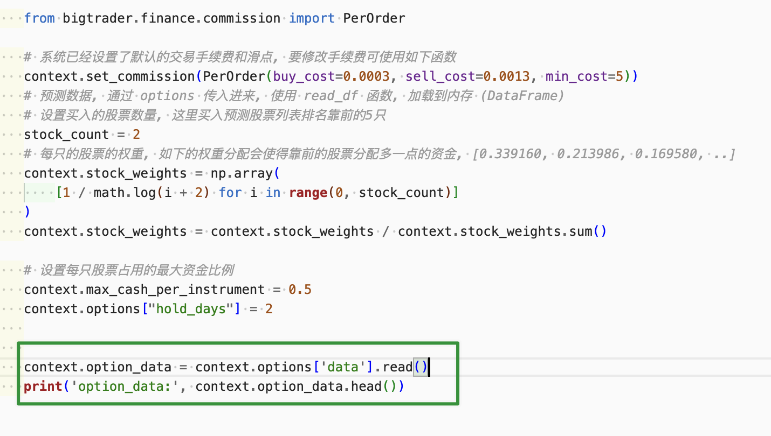This screenshot has width=771, height=436.
Task: Click the context.option_data assignment target
Action: (98, 367)
